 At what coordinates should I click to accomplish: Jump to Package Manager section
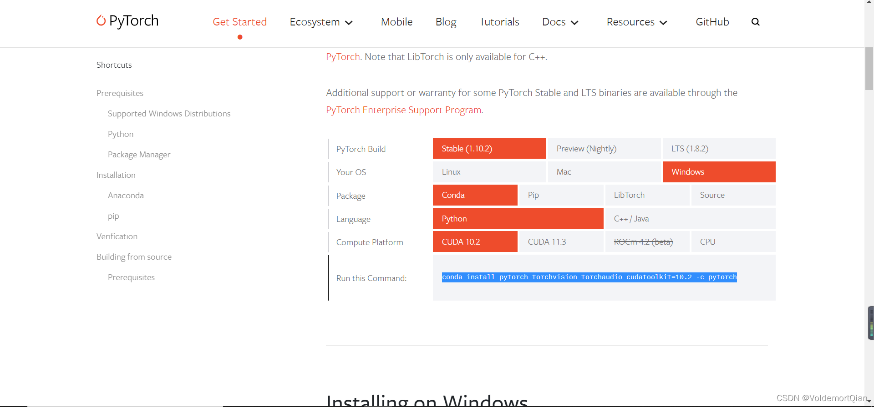point(139,155)
